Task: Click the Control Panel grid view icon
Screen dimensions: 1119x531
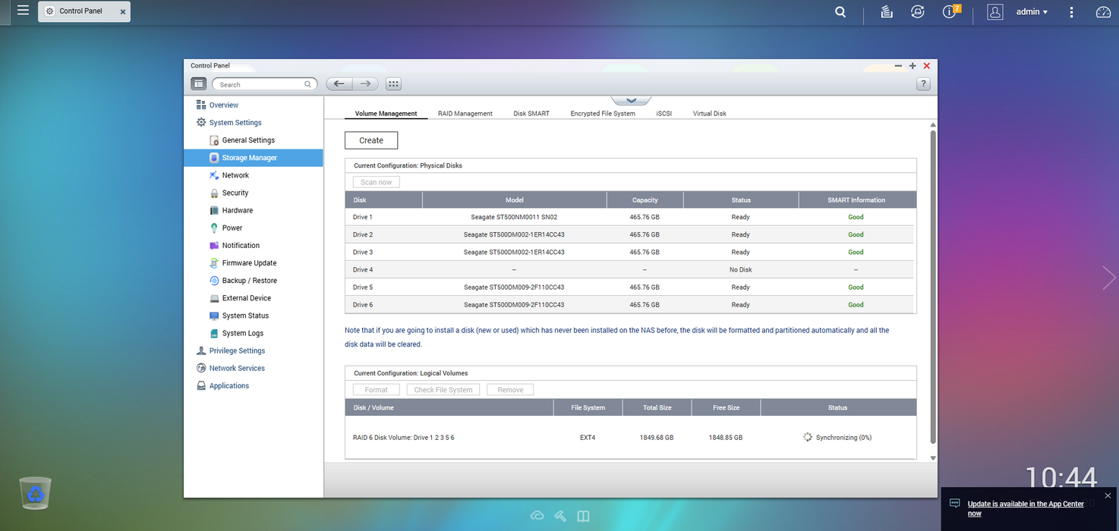Action: [393, 84]
